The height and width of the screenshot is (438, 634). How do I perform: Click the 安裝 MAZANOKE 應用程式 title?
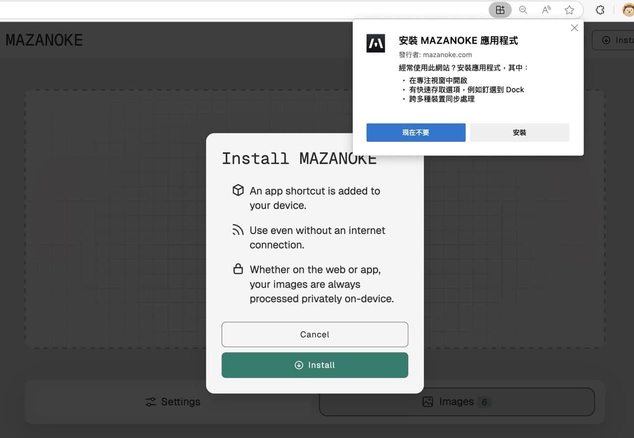(458, 41)
